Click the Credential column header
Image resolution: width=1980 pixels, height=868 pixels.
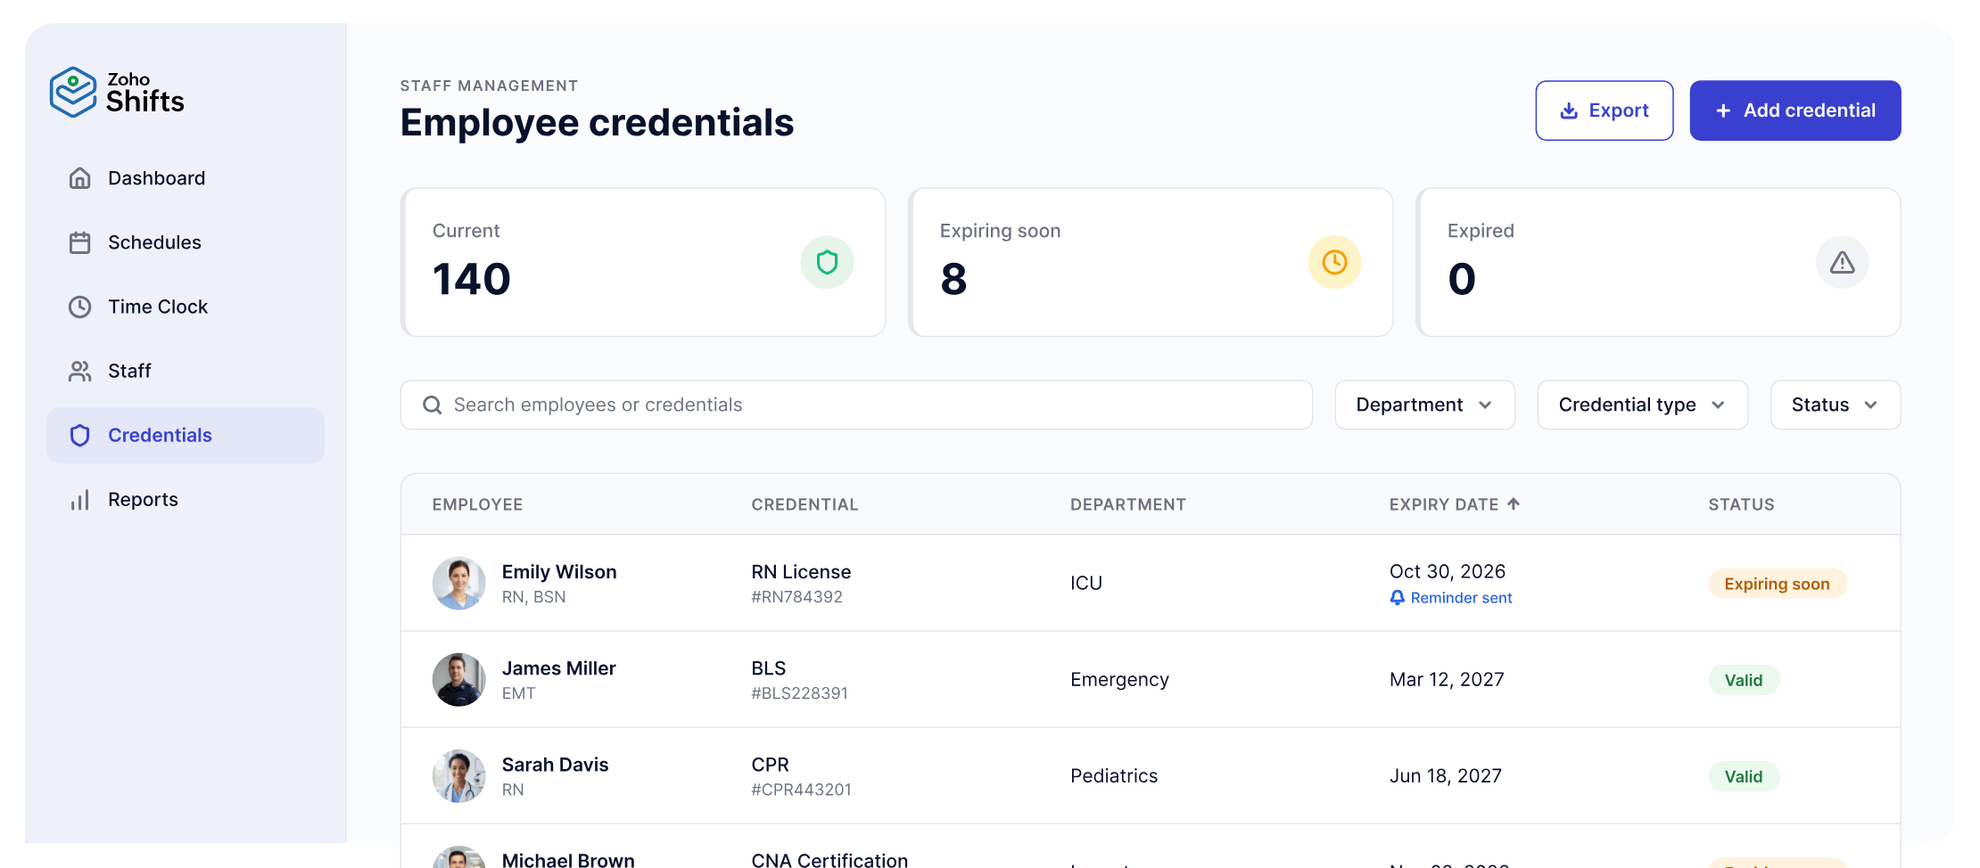point(804,504)
